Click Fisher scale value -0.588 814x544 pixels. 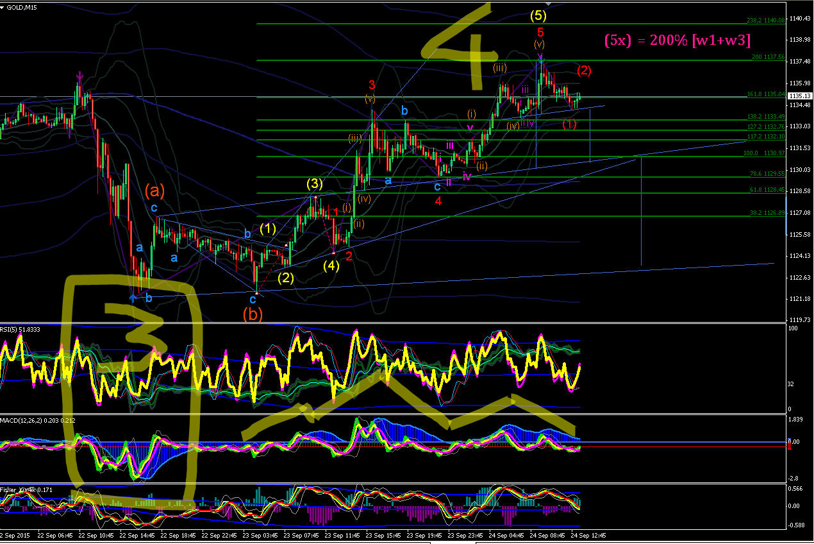[x=797, y=525]
